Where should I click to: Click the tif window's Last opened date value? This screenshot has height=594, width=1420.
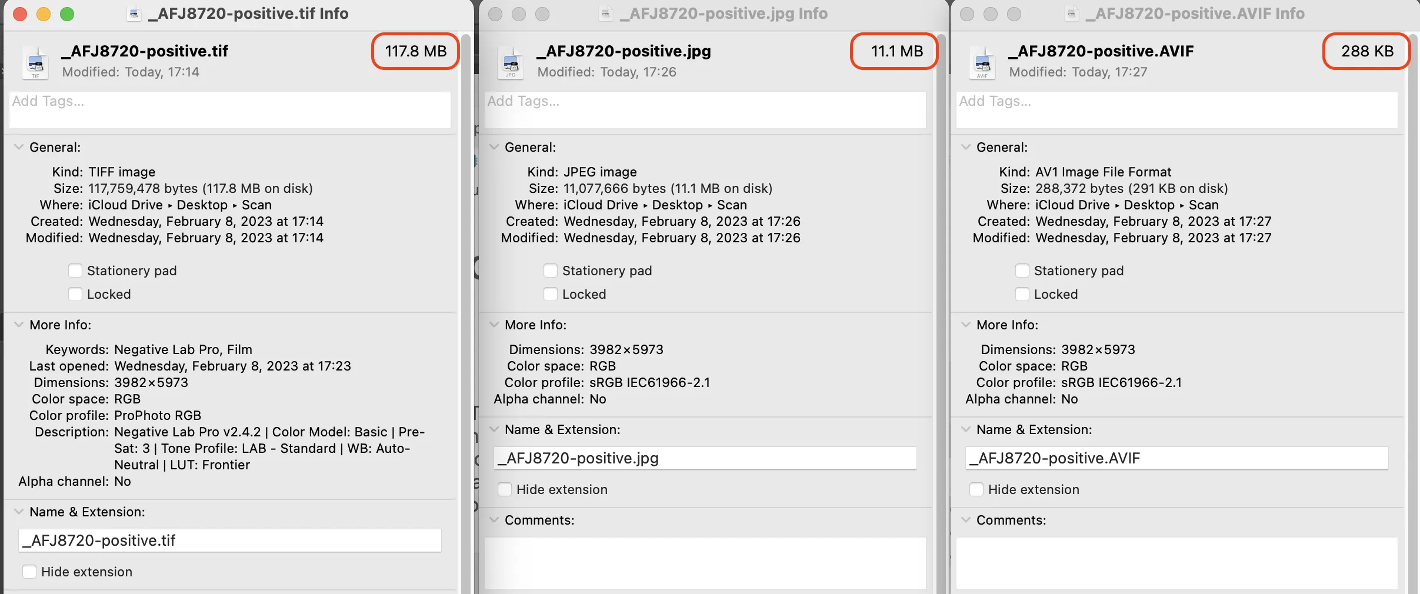point(232,366)
